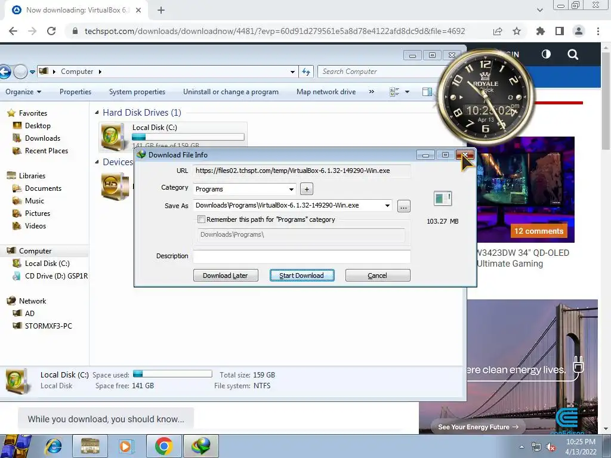Share this page icon in address bar
611x458 pixels.
coord(498,31)
